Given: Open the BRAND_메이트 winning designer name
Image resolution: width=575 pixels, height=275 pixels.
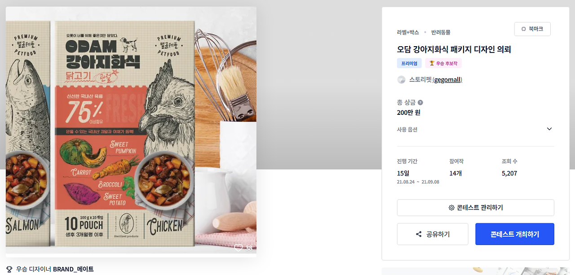Looking at the screenshot, I should [x=73, y=269].
